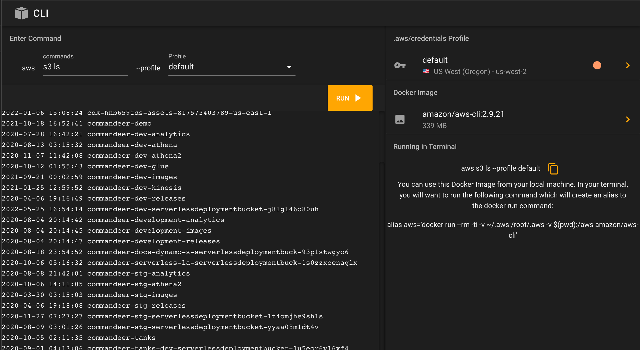The image size is (640, 350).
Task: Select the commandeer-development-analytics line
Action: 113,220
